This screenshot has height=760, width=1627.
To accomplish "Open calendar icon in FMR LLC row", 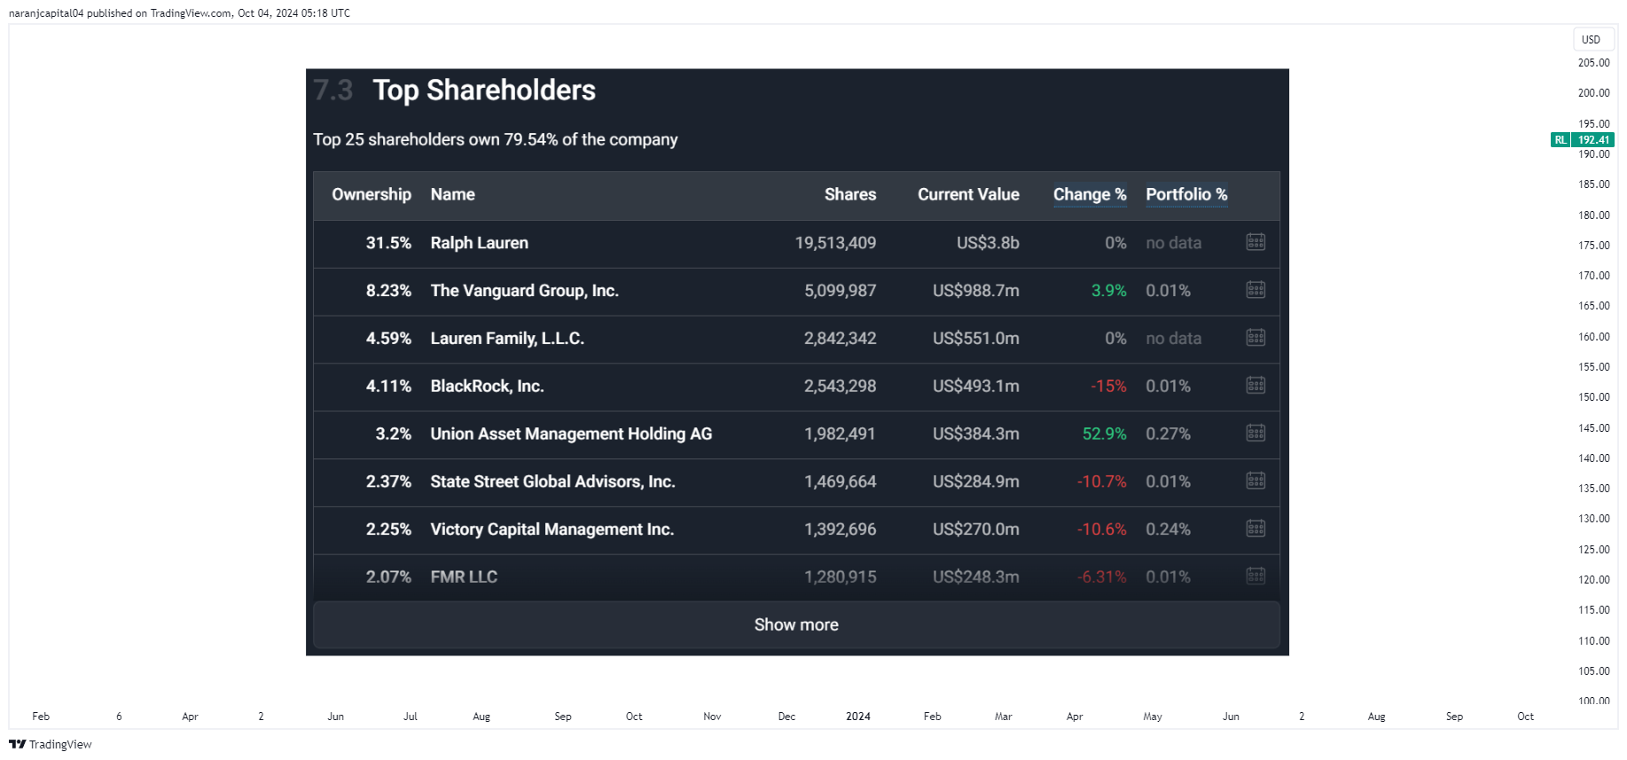I will 1255,576.
